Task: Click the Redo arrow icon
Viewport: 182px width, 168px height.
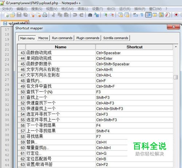Action: coord(82,15)
